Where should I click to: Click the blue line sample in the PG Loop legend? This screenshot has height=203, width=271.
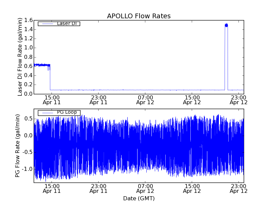coord(48,113)
